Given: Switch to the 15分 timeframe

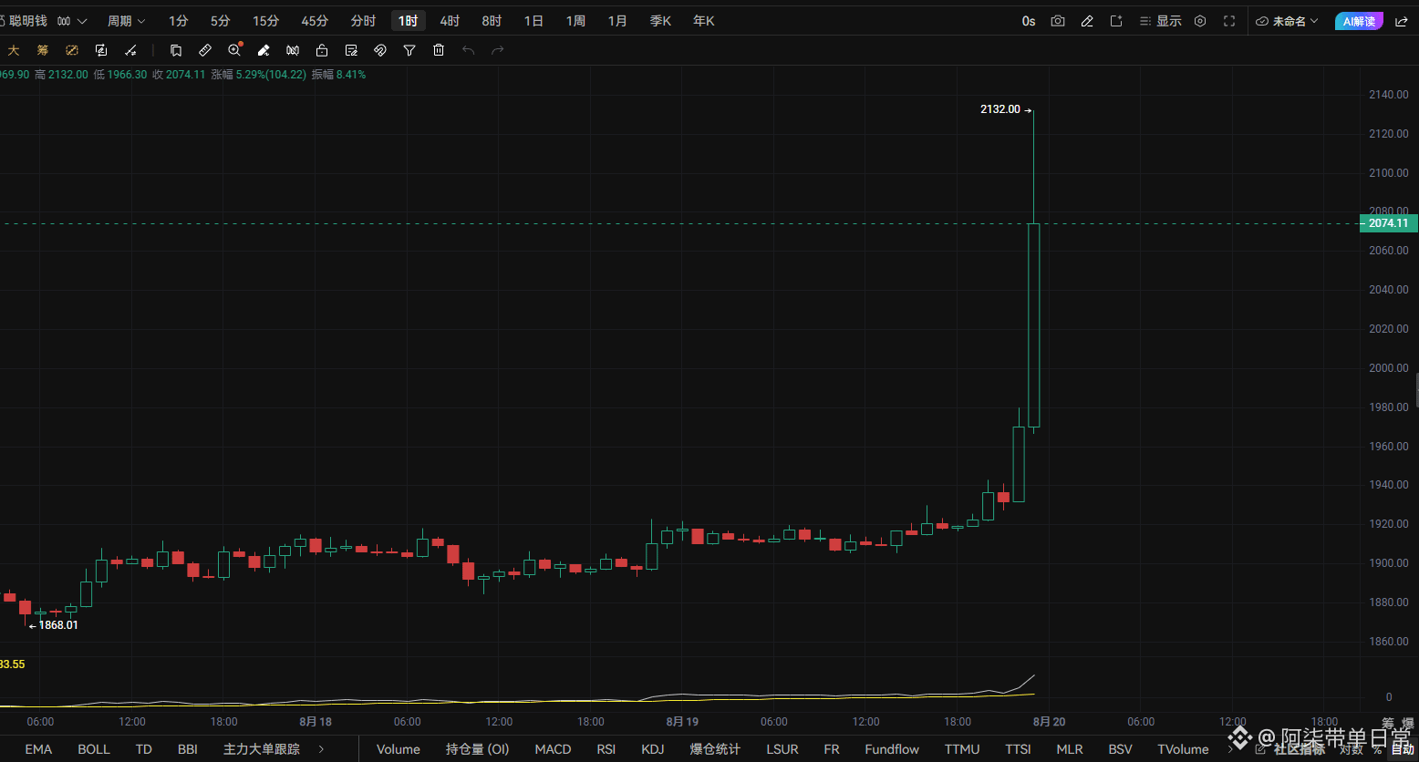Looking at the screenshot, I should pyautogui.click(x=265, y=21).
